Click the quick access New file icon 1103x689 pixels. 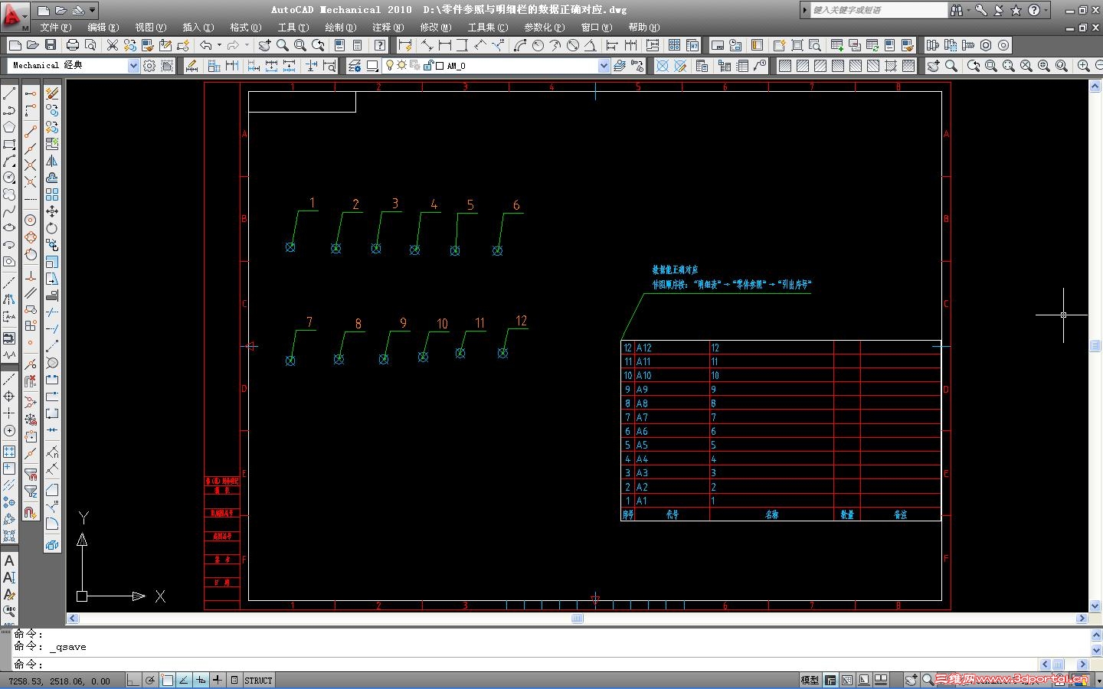44,11
